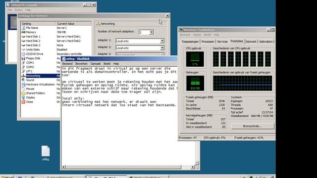Image resolution: width=317 pixels, height=178 pixels.
Task: Select the Hard Disk 2 icon
Action: [x=23, y=41]
